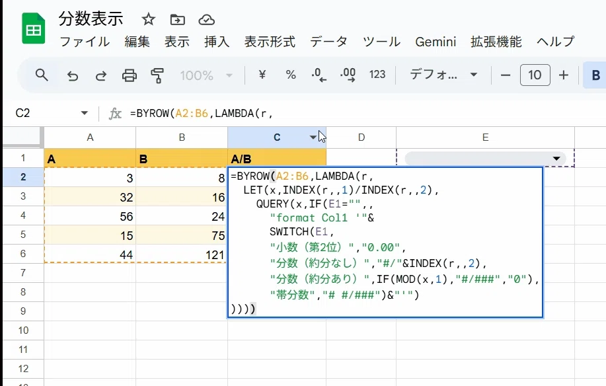The image size is (606, 386).
Task: Redo the last action
Action: (101, 75)
